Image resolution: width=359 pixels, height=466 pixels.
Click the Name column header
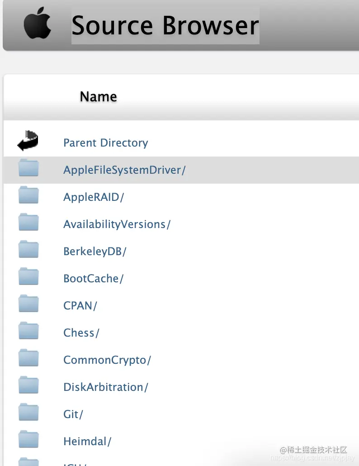pos(98,96)
